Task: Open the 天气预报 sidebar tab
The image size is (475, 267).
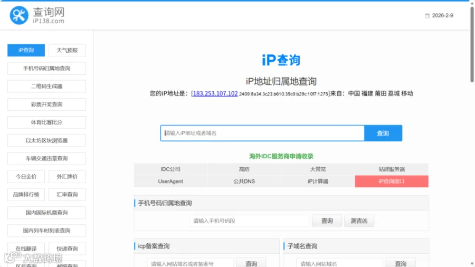Action: pos(67,50)
